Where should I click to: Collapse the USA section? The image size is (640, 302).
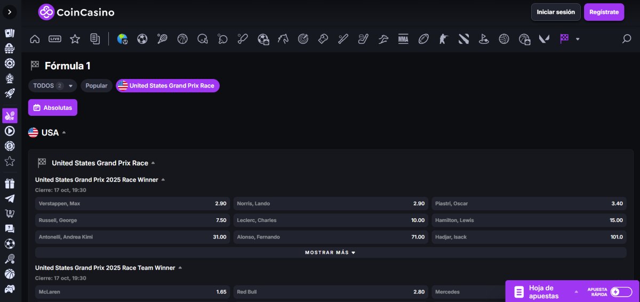(x=64, y=133)
